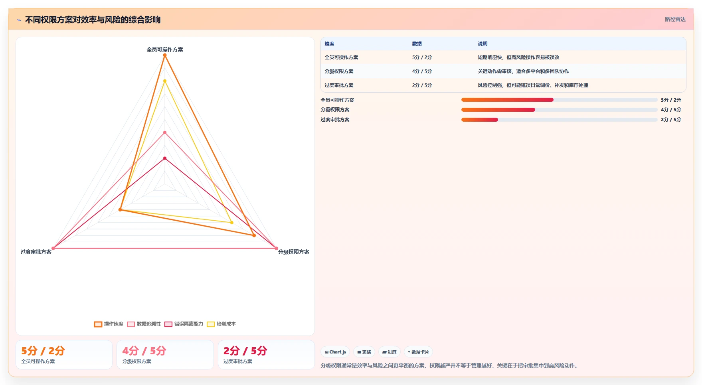Open the 2分 / 5分 过度审批方案 stat card
Viewport: 702px width, 385px height.
(x=266, y=355)
